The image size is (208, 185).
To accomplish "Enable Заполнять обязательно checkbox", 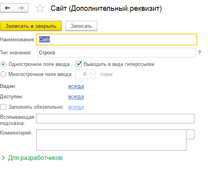I will tap(3, 107).
